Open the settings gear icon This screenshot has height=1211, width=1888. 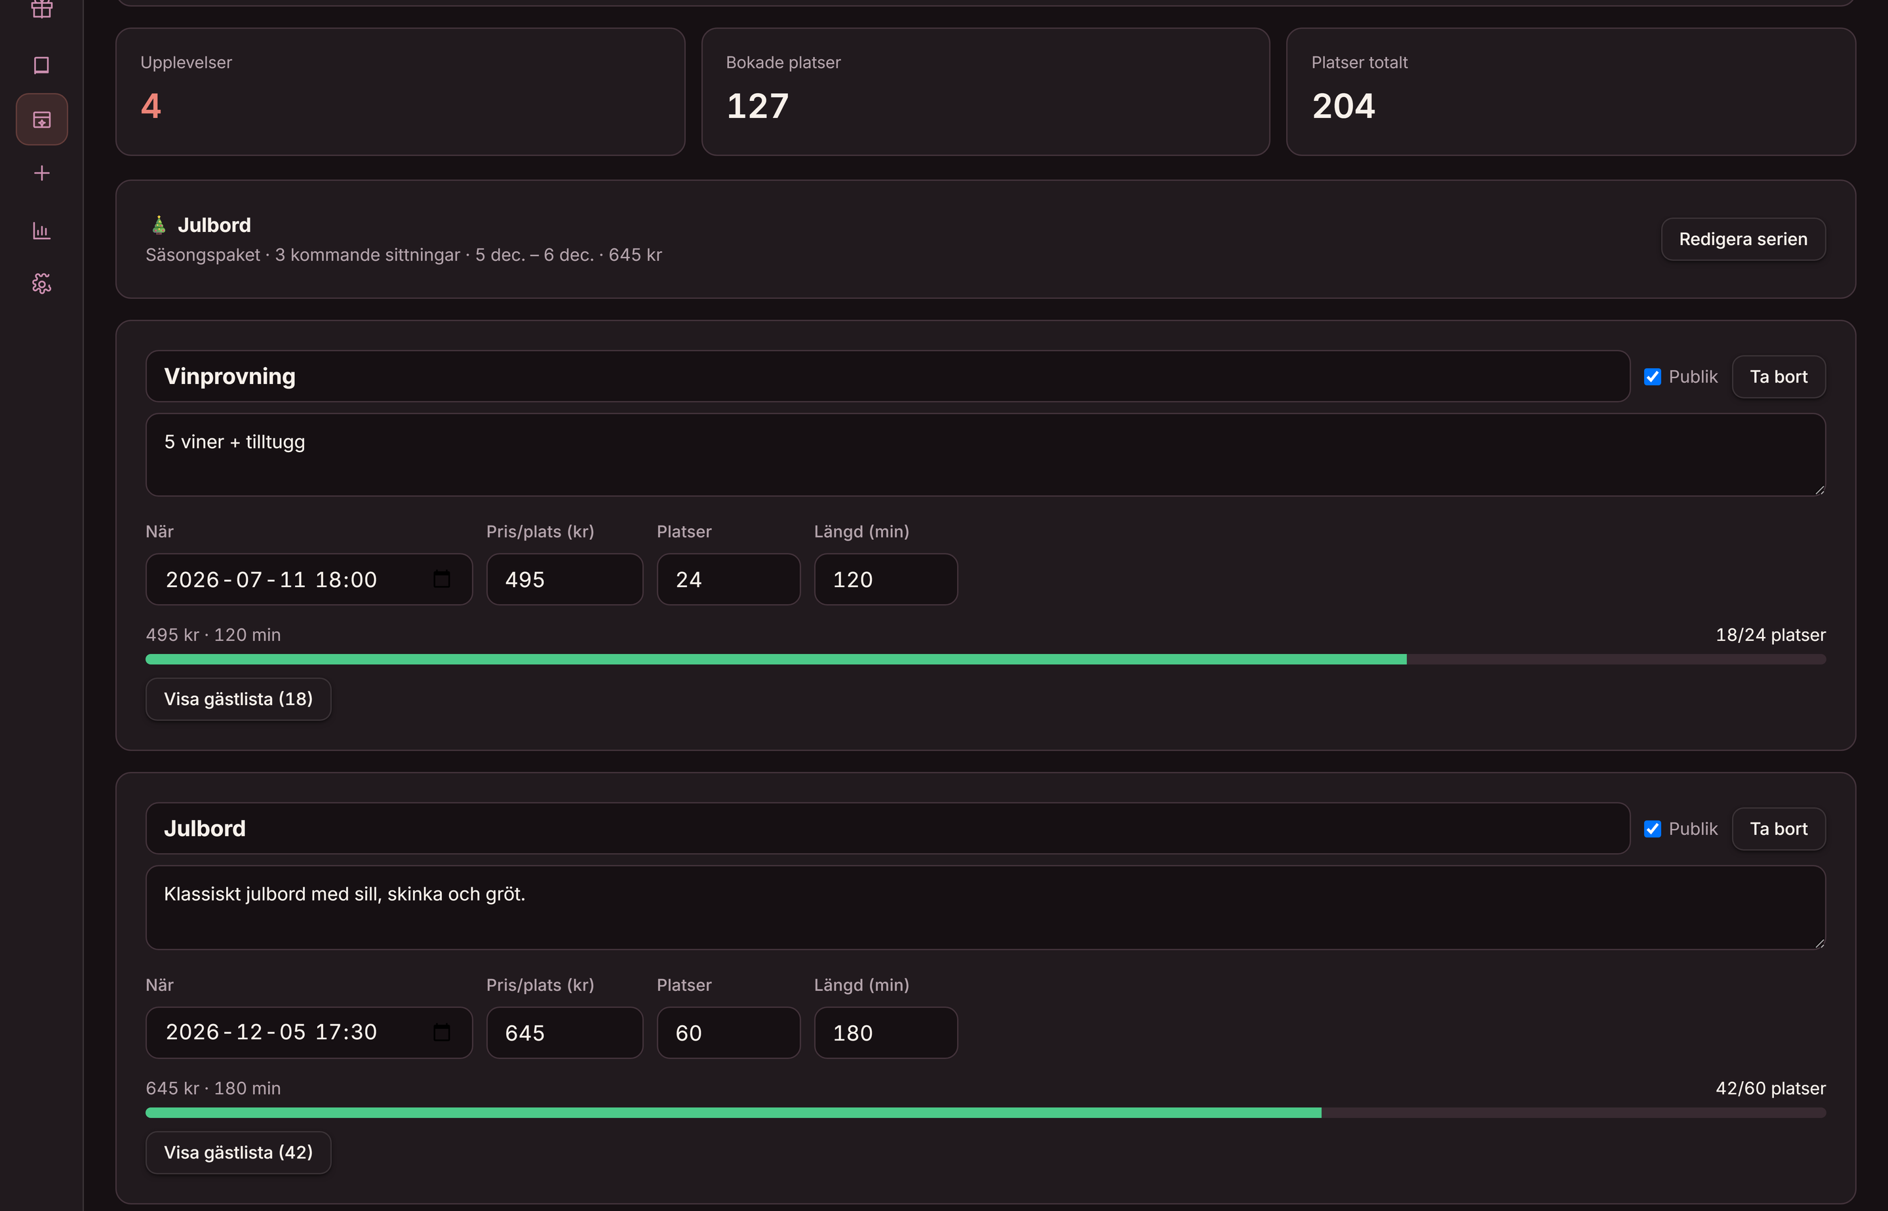42,283
